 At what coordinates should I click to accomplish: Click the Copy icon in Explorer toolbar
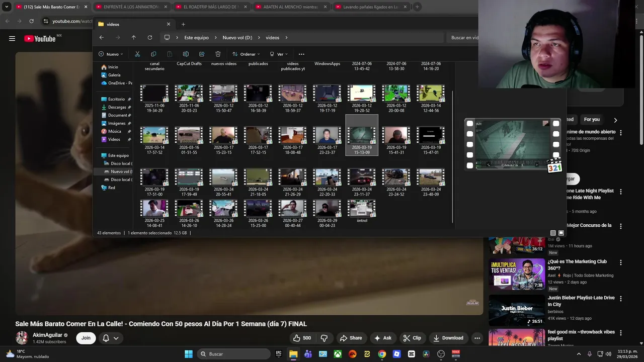153,54
